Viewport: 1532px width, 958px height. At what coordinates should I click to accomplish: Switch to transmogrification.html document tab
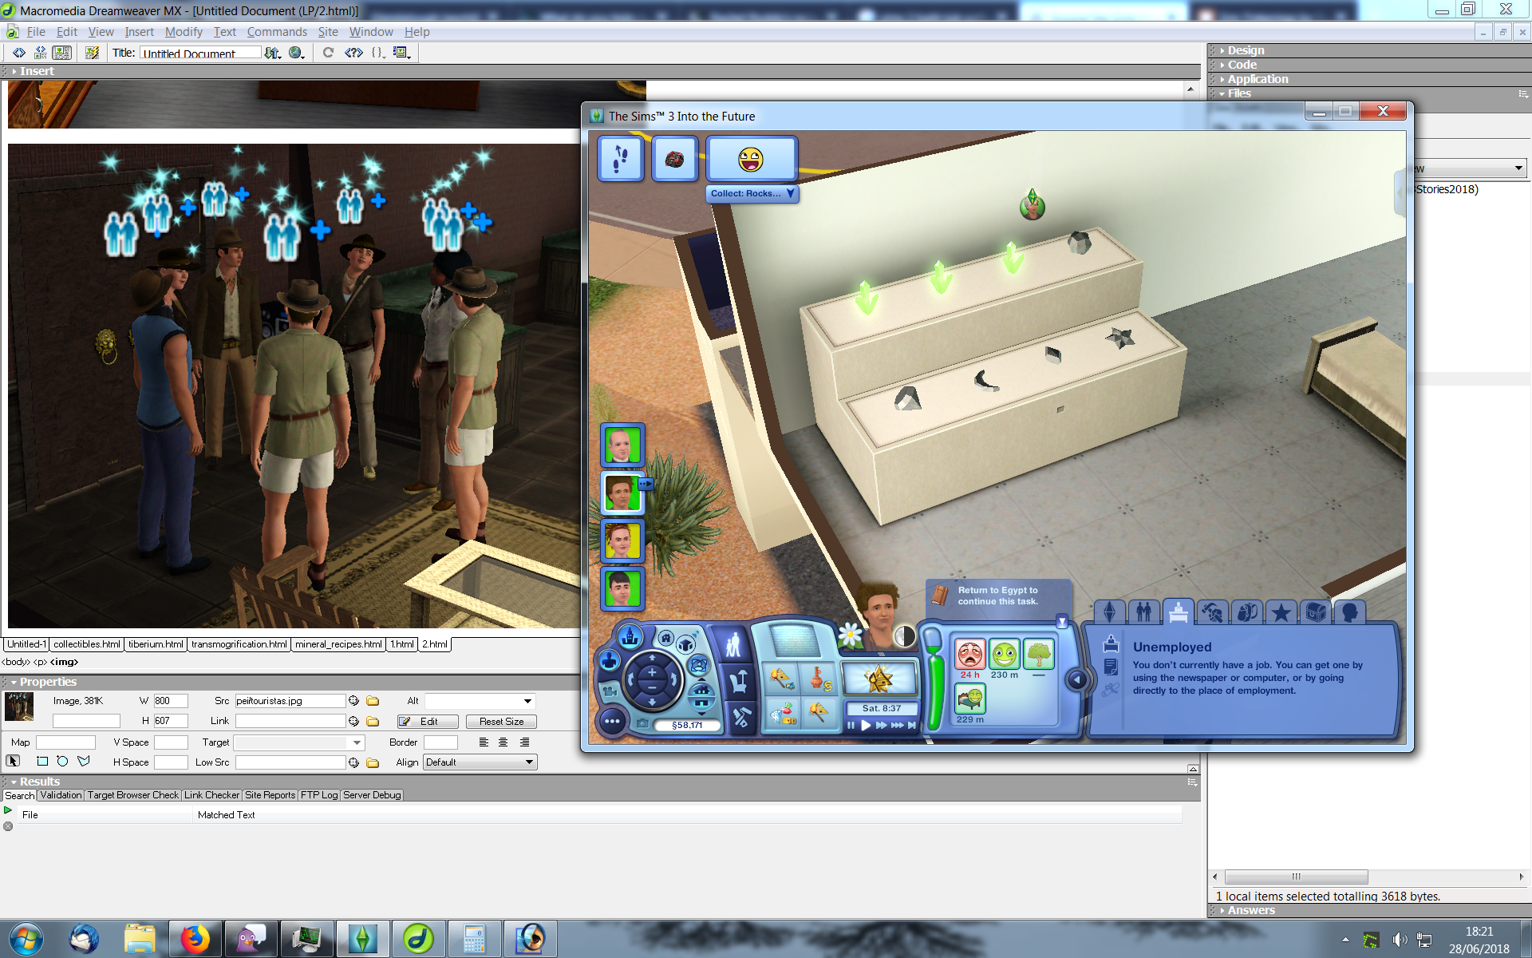(239, 644)
